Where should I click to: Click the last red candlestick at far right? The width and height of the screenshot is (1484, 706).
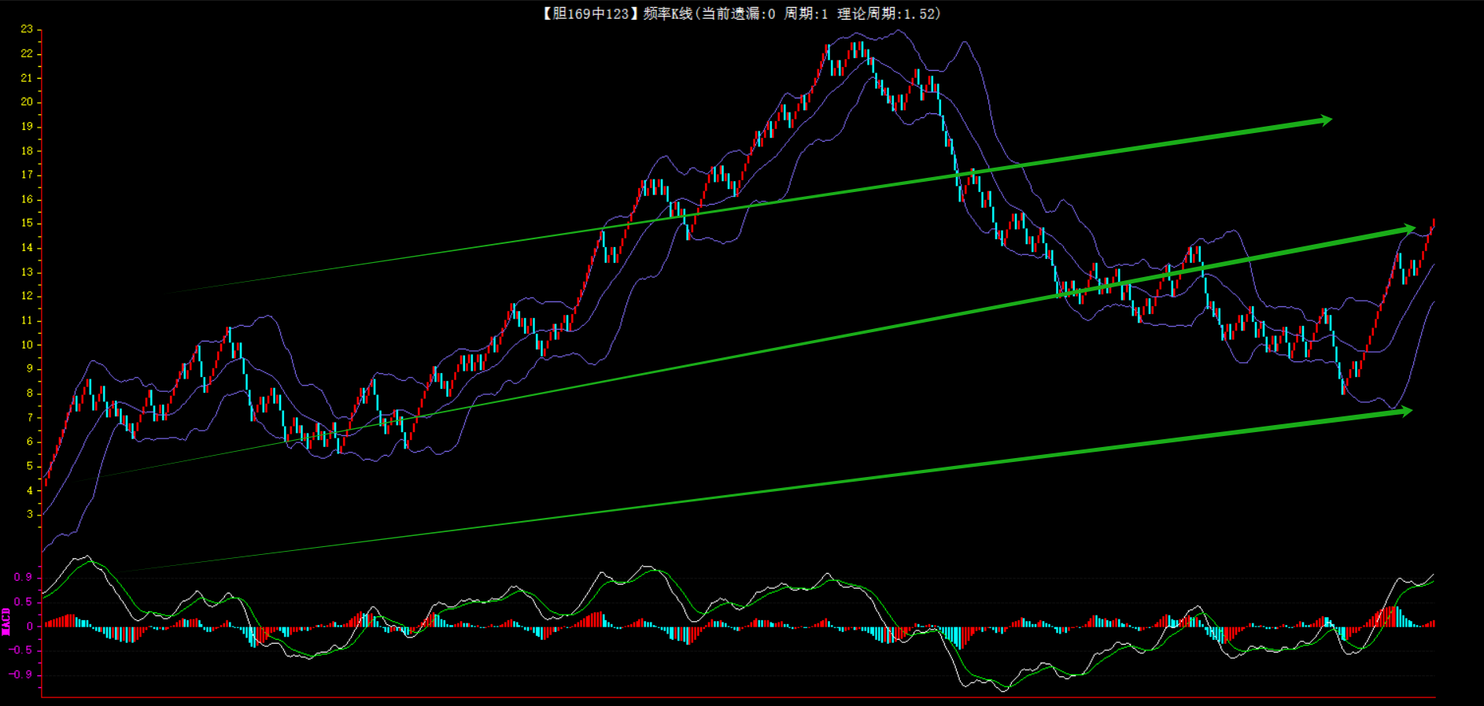(x=1433, y=224)
